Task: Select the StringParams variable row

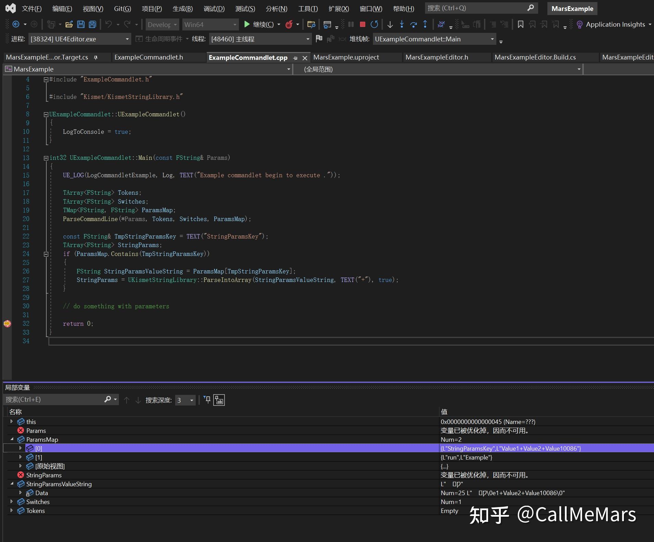Action: pyautogui.click(x=328, y=475)
